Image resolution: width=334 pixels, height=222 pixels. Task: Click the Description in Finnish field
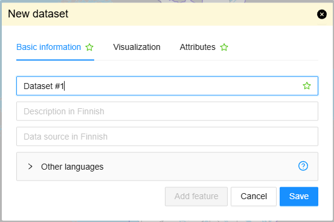167,111
